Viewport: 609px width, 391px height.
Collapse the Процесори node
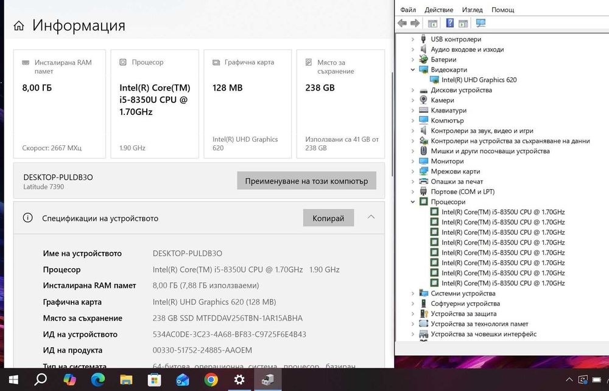(412, 202)
